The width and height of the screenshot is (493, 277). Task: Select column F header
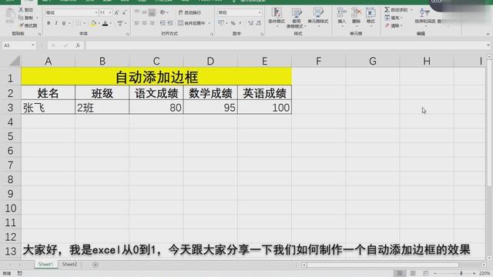point(318,61)
